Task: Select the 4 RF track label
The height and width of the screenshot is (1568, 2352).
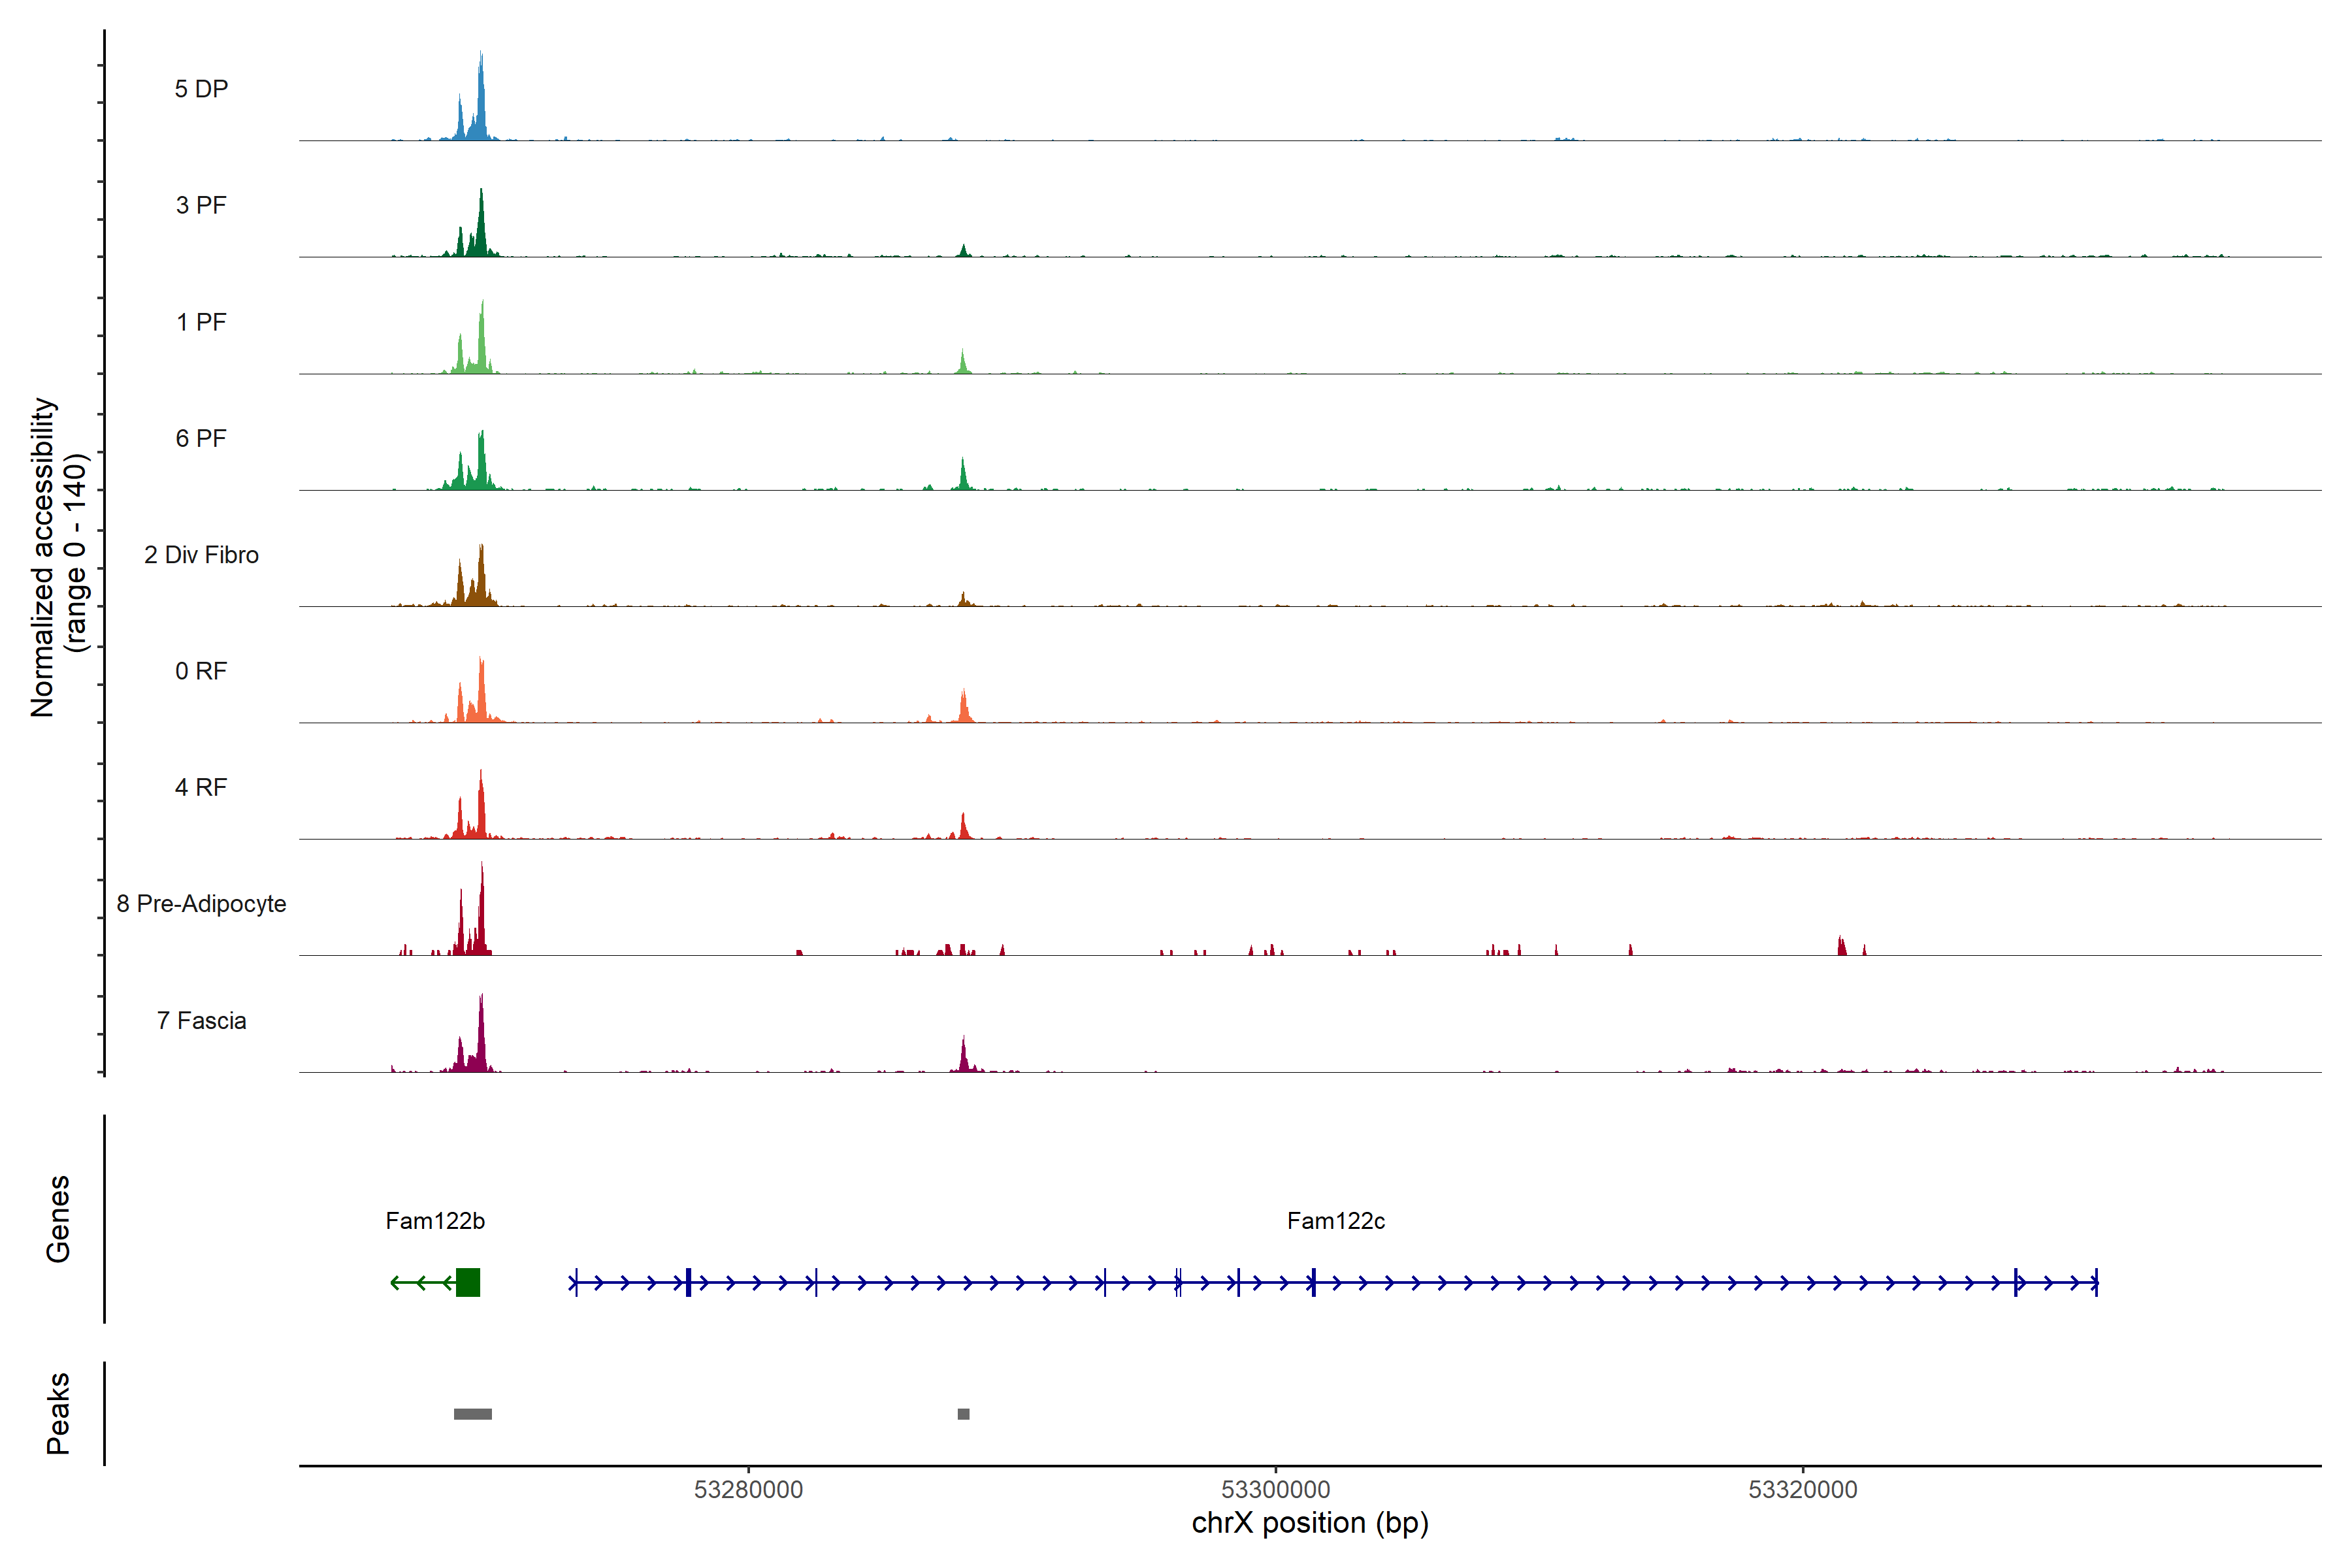Action: click(x=201, y=787)
